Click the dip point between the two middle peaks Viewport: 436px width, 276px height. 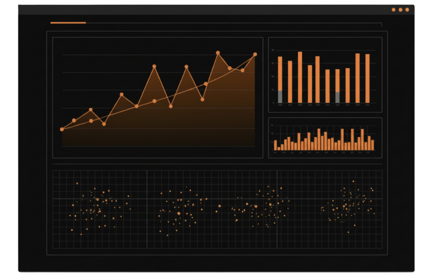click(x=171, y=106)
